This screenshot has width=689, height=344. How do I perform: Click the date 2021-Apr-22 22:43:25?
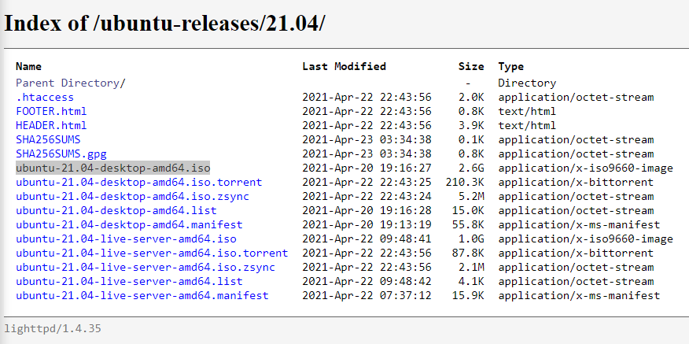[367, 182]
